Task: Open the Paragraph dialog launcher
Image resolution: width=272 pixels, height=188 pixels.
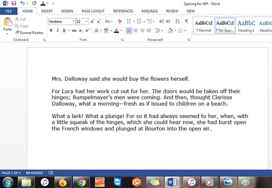Action: tap(188, 40)
